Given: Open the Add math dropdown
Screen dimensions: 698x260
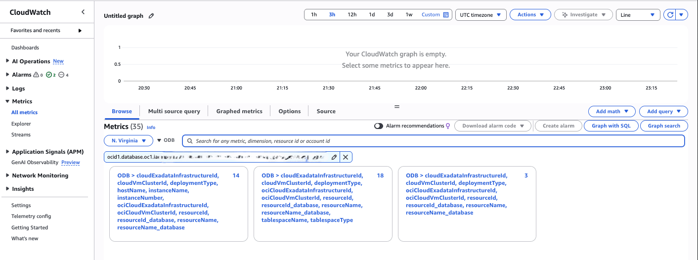Looking at the screenshot, I should (x=612, y=111).
